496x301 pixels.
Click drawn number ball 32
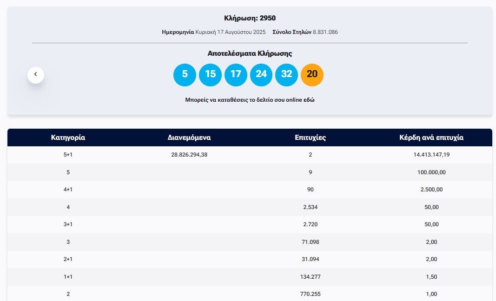(x=287, y=75)
